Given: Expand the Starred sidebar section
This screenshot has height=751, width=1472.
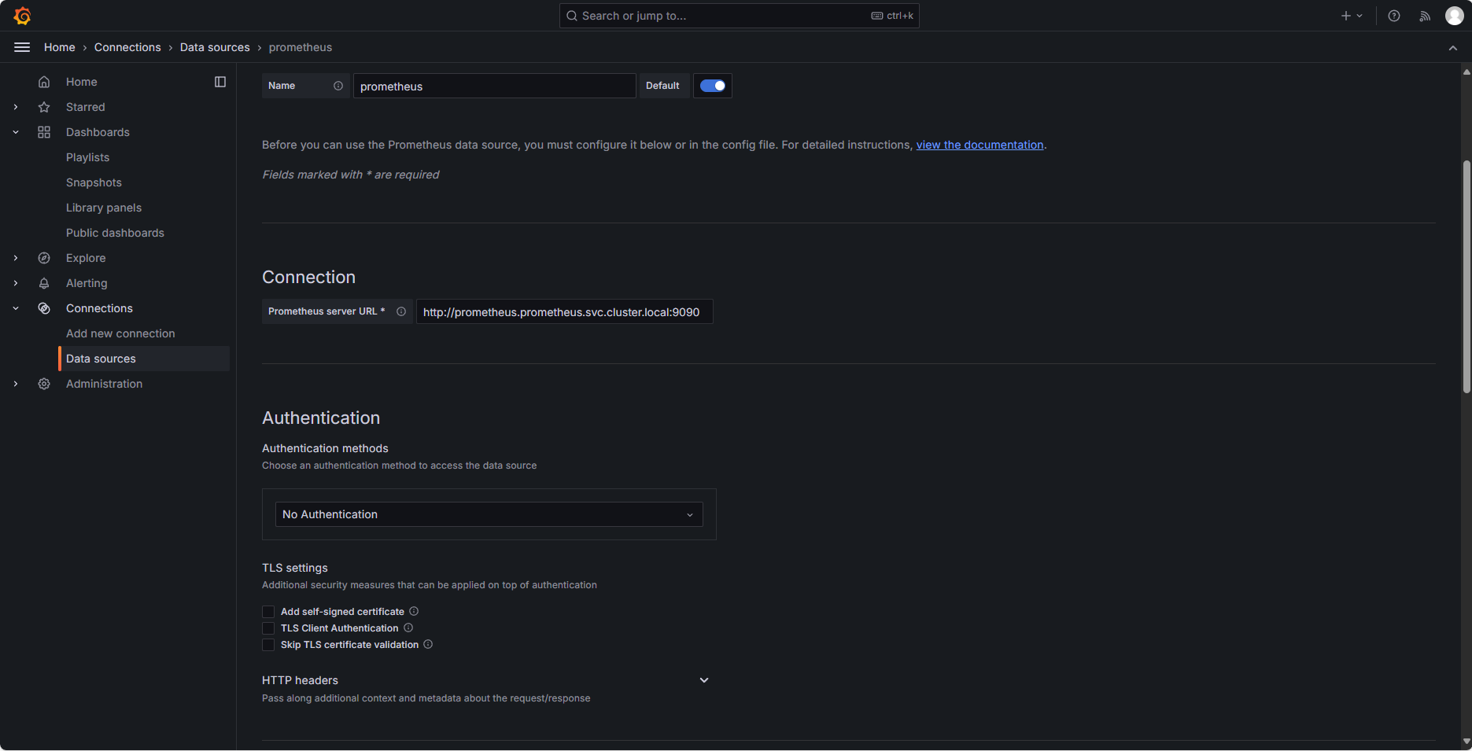Looking at the screenshot, I should pos(16,107).
